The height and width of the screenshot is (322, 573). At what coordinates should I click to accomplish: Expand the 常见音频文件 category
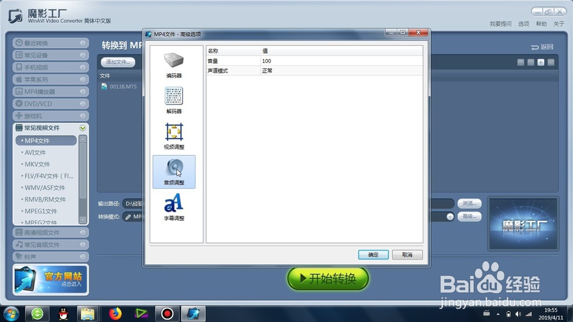coord(51,245)
